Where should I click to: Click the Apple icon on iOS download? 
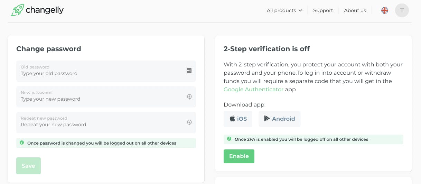(x=232, y=119)
